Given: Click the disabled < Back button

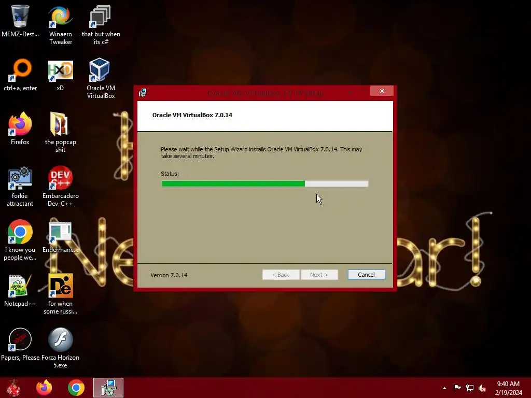Looking at the screenshot, I should pos(281,275).
